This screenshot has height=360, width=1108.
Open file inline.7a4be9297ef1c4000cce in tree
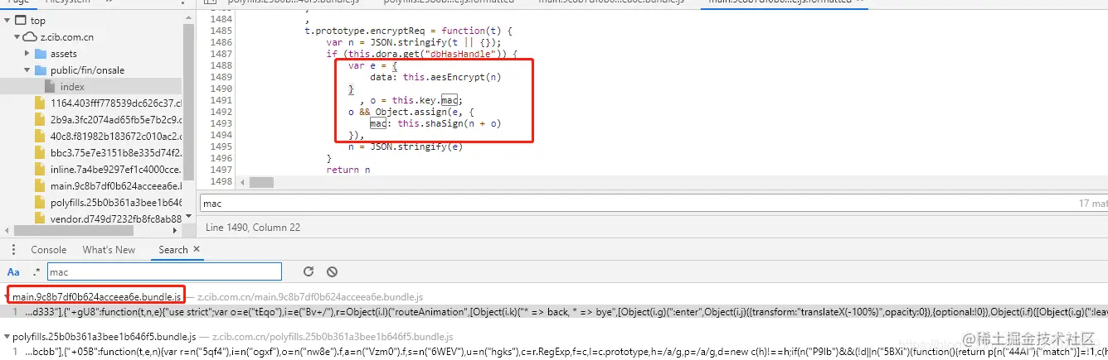tap(114, 170)
